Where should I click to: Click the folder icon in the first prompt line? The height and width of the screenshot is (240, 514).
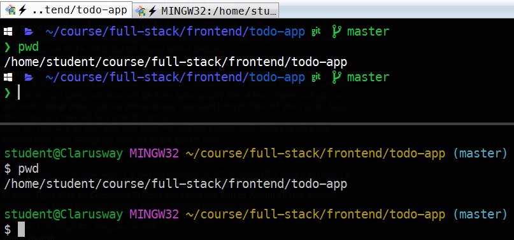point(29,32)
